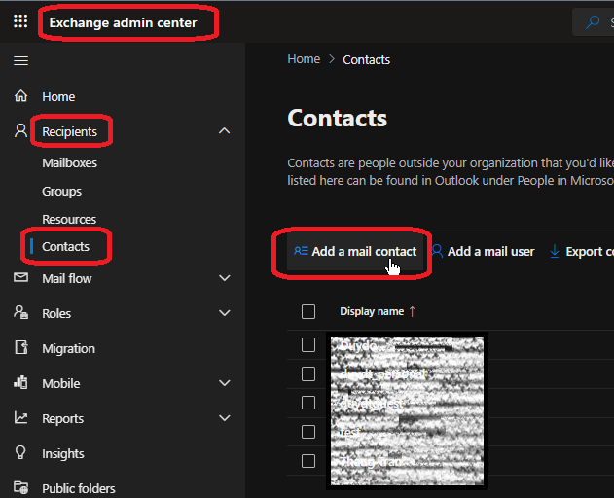Click the Display name column header
Screen dimensions: 614x498
[x=372, y=311]
